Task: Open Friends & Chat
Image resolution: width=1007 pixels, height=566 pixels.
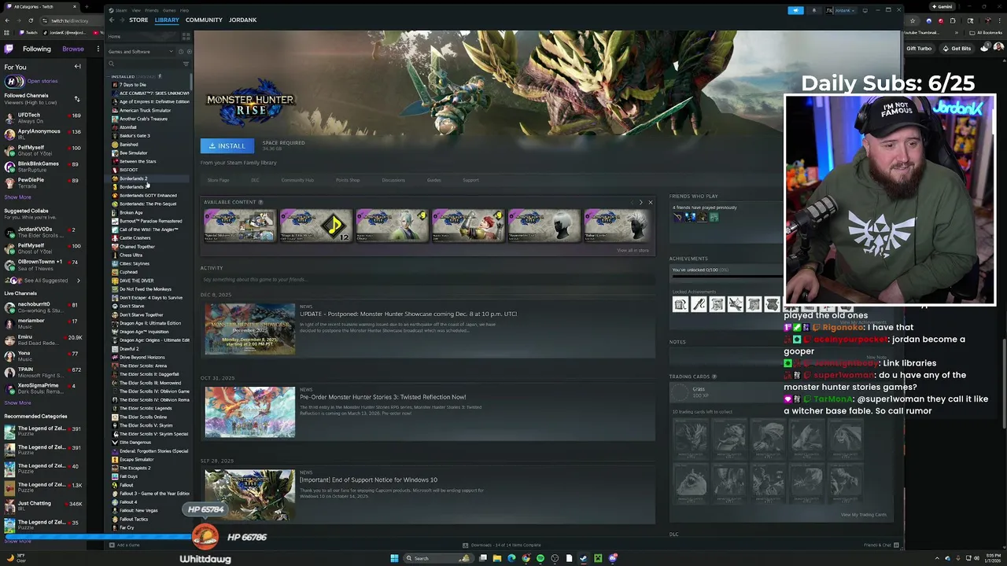Action: 881,545
